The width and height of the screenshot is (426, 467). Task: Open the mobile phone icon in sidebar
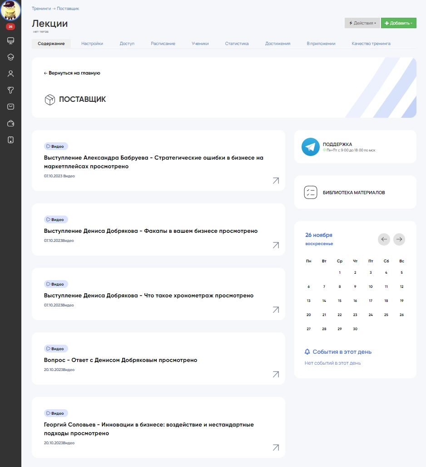pos(11,140)
